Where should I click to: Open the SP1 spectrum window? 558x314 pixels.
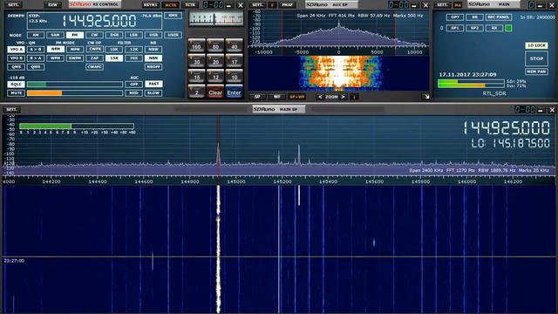[455, 28]
